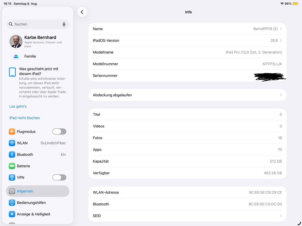Expand Abdeckung abgelaufen chevron

point(281,95)
